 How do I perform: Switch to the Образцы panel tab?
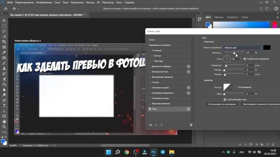tap(219, 17)
